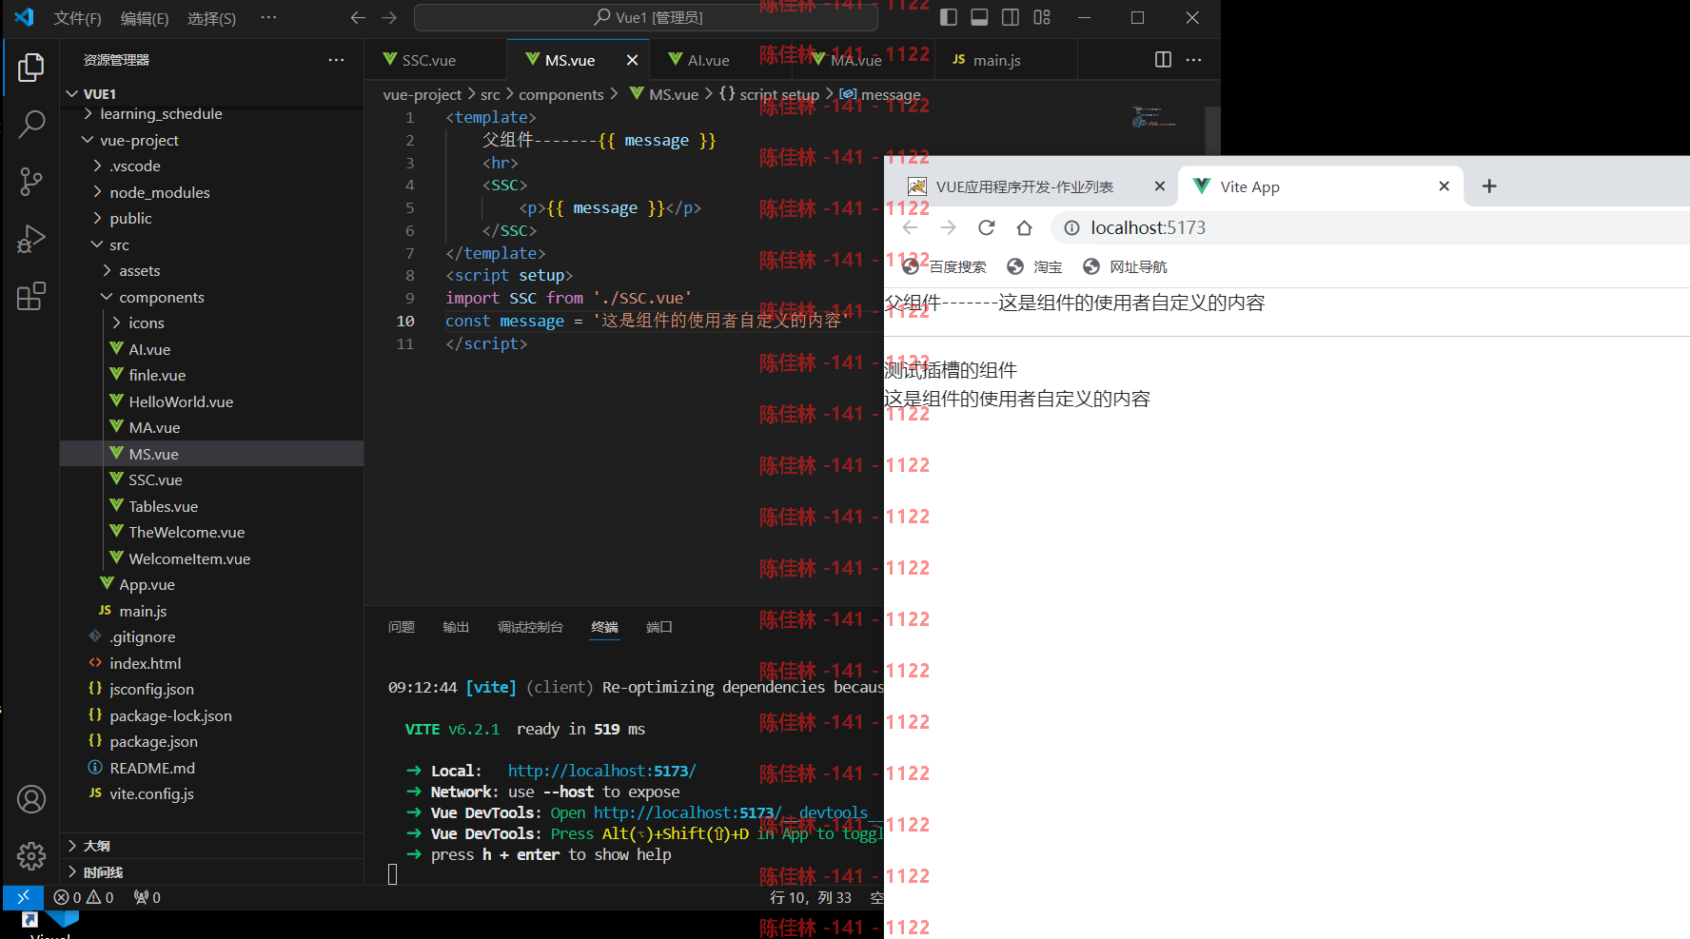Open Explorer views and more actions menu
1690x939 pixels.
336,59
